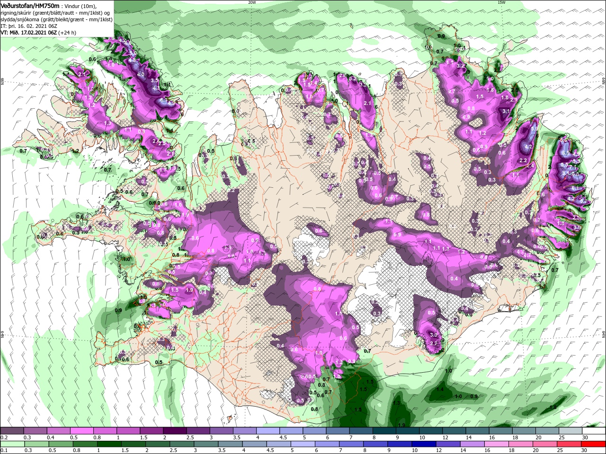Pick the lavender swatch at rain value 14
This screenshot has height=454, width=606.
(472, 444)
